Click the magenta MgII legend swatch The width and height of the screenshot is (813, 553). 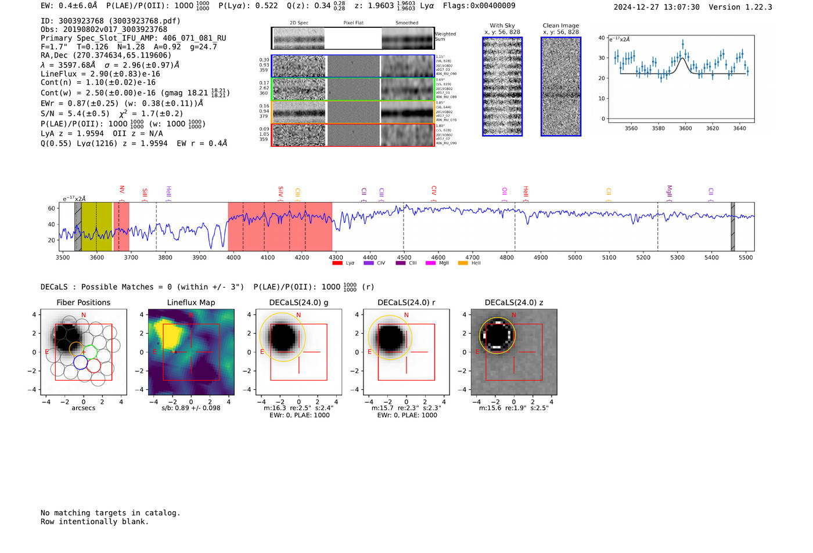point(430,263)
